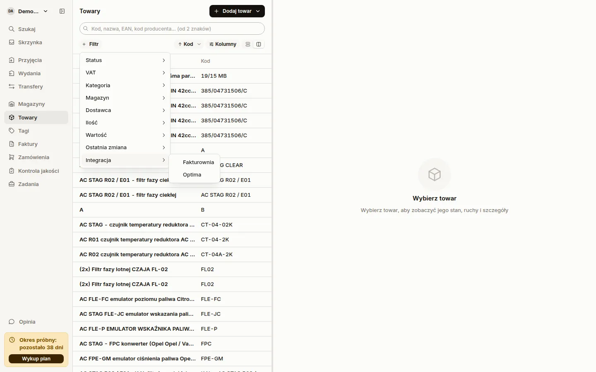Viewport: 596px width, 372px height.
Task: Select the row with code CT-04-02K
Action: (x=172, y=225)
